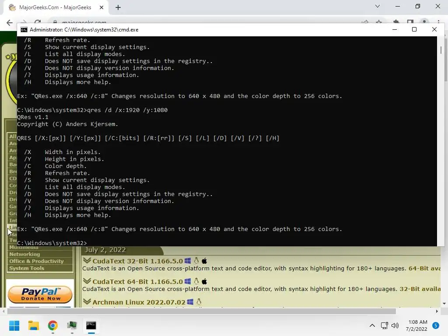
Task: Click the cmd prompt line C:\Windows\system32>
Action: click(52, 243)
